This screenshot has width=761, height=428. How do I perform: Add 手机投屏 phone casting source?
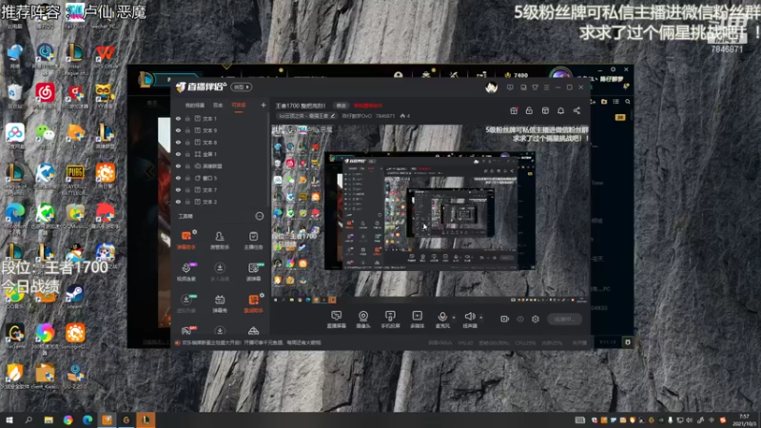pos(390,320)
